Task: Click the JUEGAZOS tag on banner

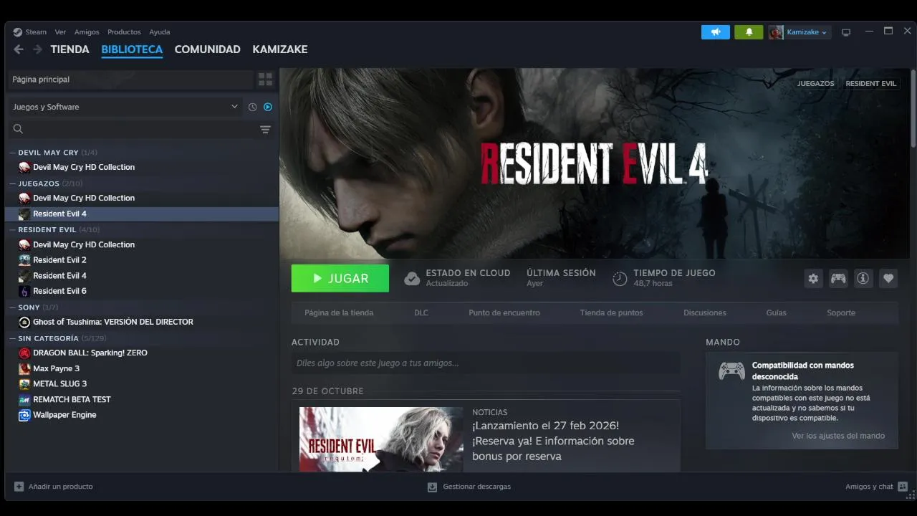Action: tap(816, 84)
